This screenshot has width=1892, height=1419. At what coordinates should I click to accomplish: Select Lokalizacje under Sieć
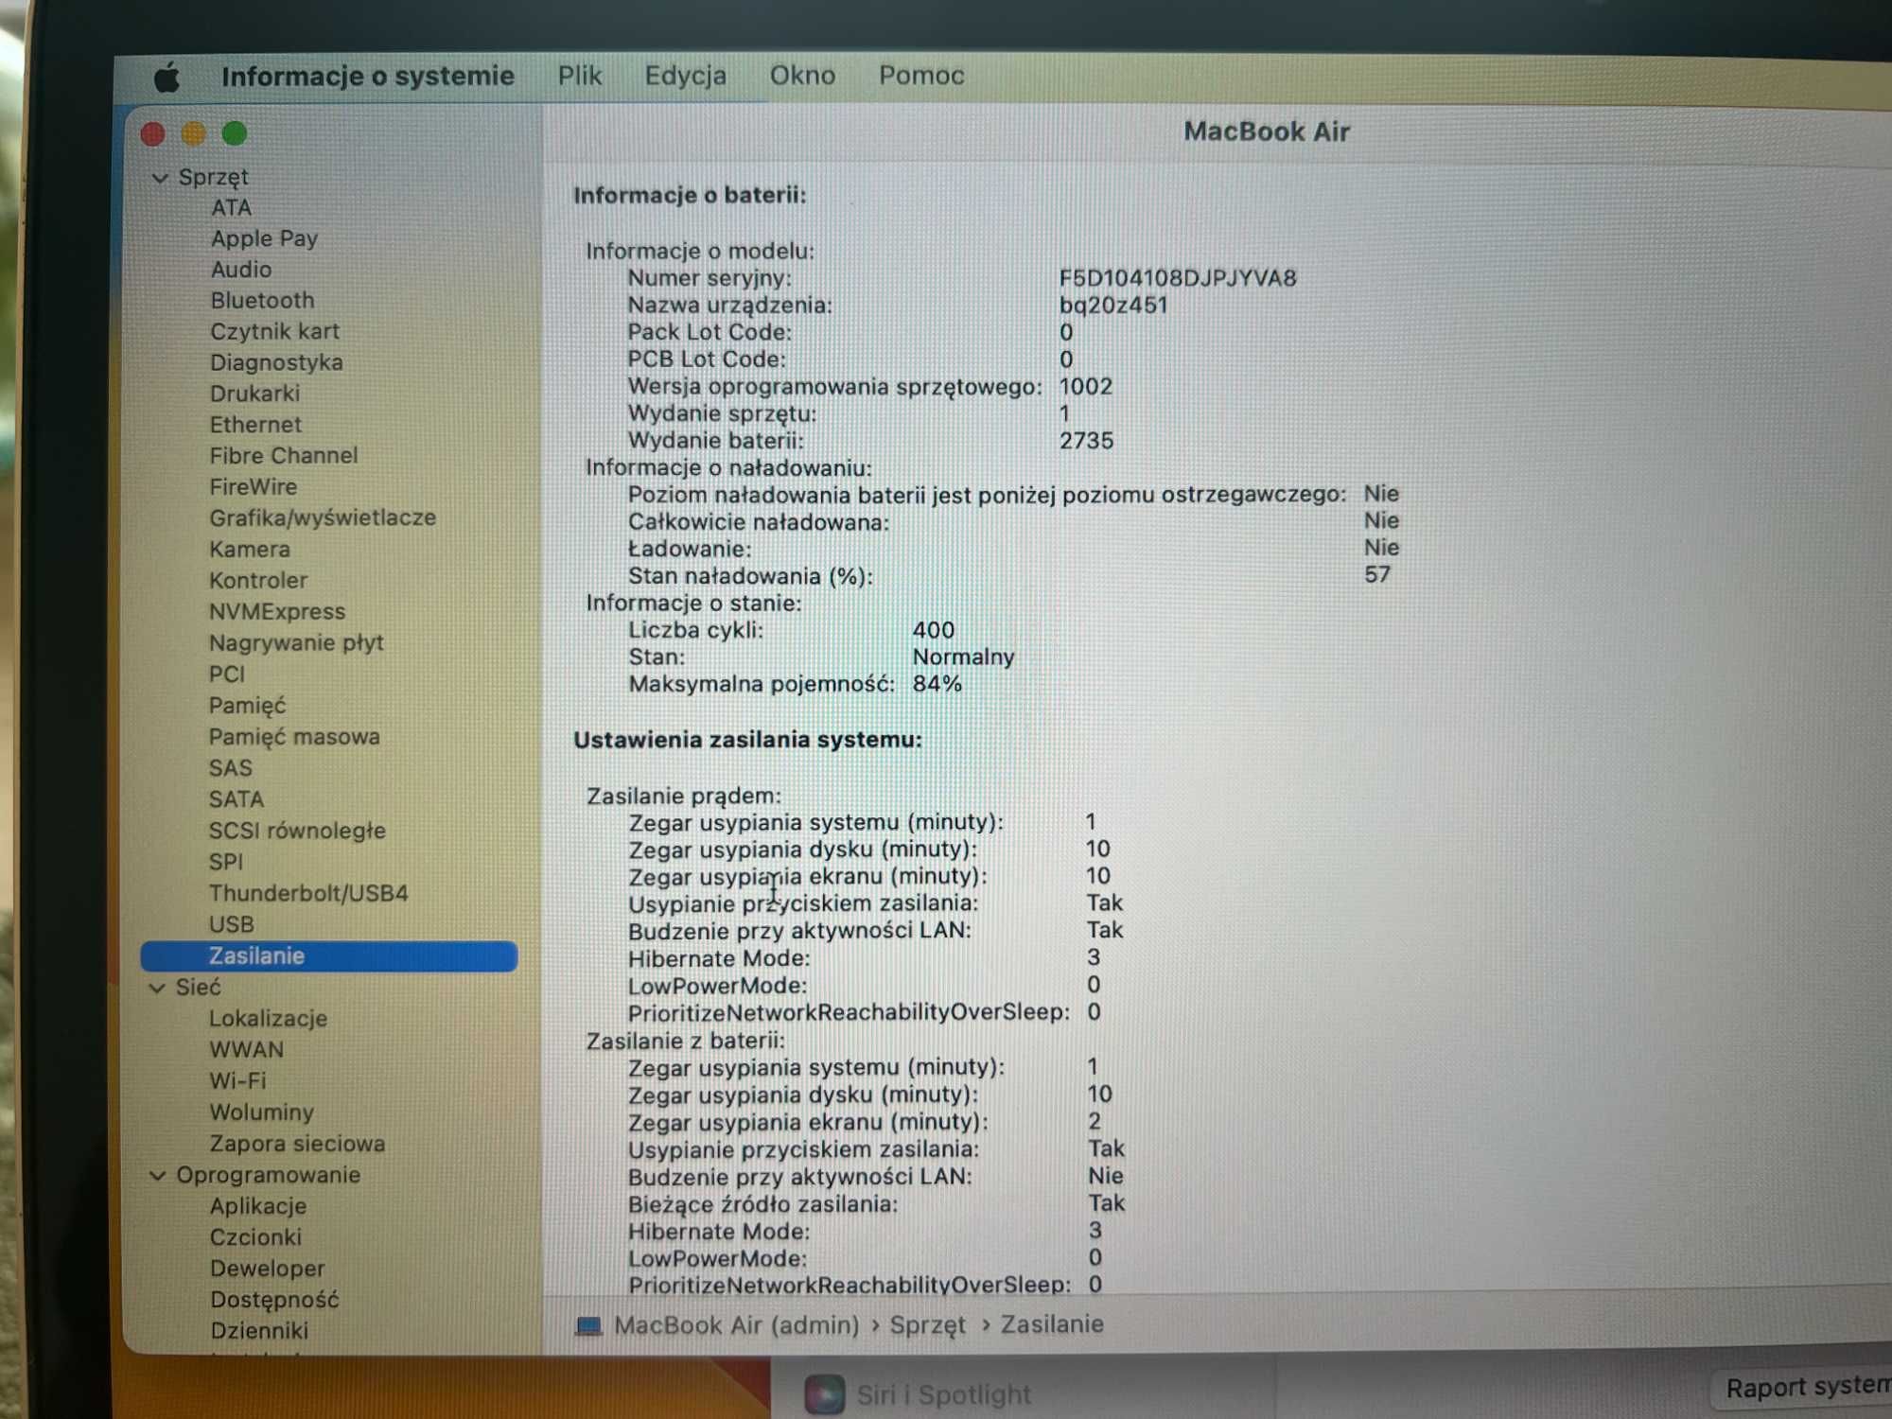click(x=269, y=1019)
